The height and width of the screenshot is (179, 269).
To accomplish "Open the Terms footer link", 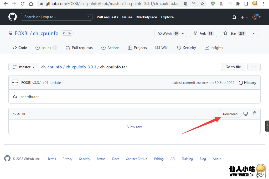I will click(52, 159).
